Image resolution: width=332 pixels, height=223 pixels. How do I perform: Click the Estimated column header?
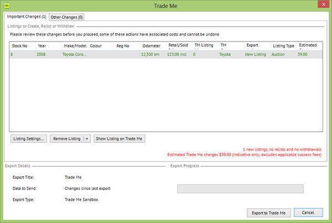coord(309,46)
